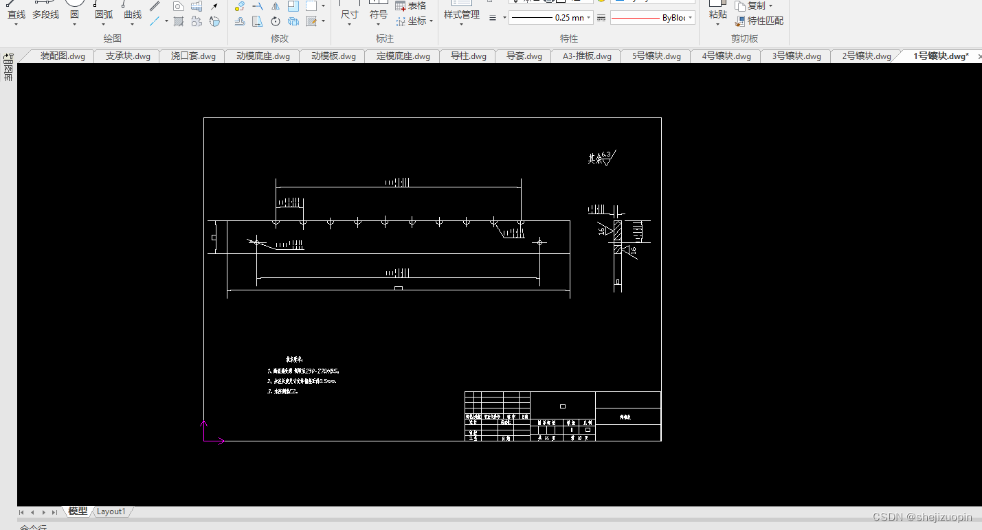Click the 粘贴 paste icon
Viewport: 982px width, 530px height.
(x=717, y=3)
